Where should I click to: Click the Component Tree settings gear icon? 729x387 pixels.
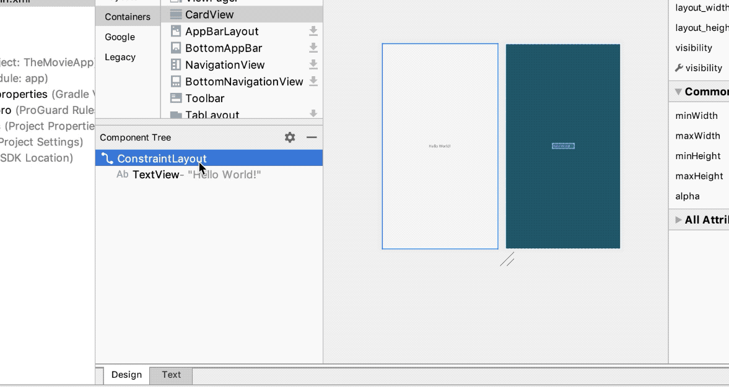tap(290, 137)
